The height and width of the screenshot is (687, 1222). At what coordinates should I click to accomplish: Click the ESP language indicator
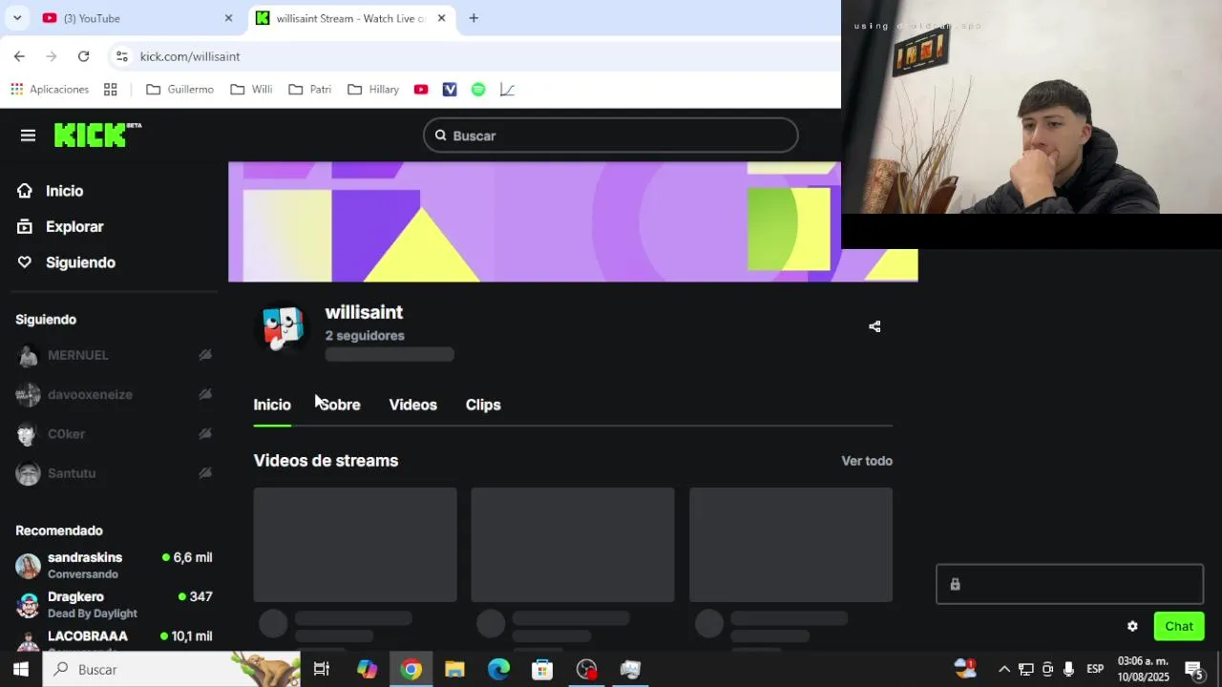coord(1095,669)
